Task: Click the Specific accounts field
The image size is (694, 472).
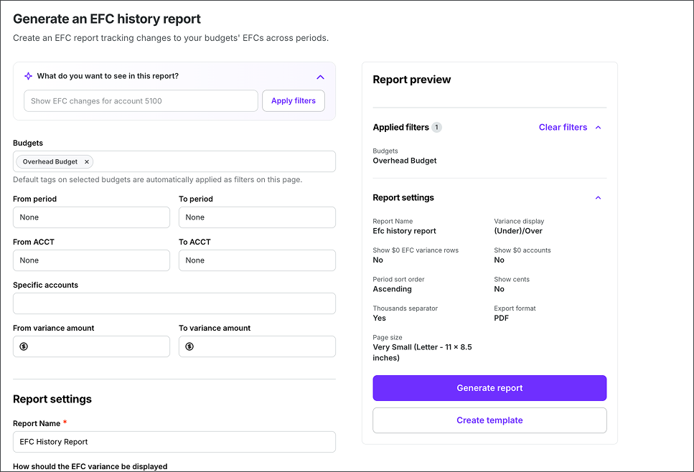Action: [x=174, y=303]
